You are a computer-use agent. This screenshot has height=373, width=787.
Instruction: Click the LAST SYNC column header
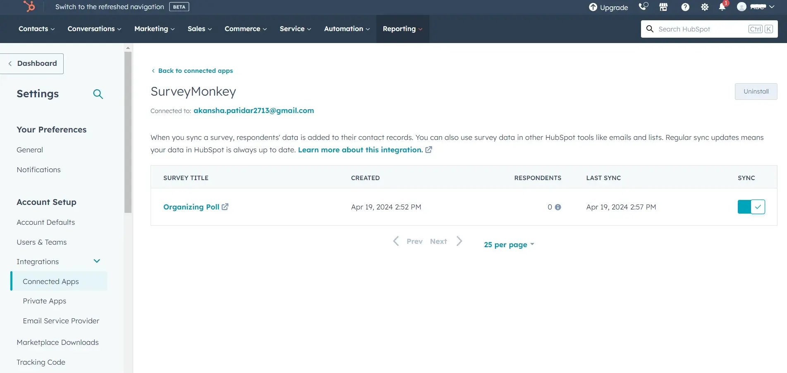[x=603, y=178]
